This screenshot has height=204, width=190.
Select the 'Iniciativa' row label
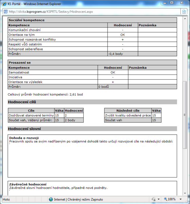click(x=15, y=77)
